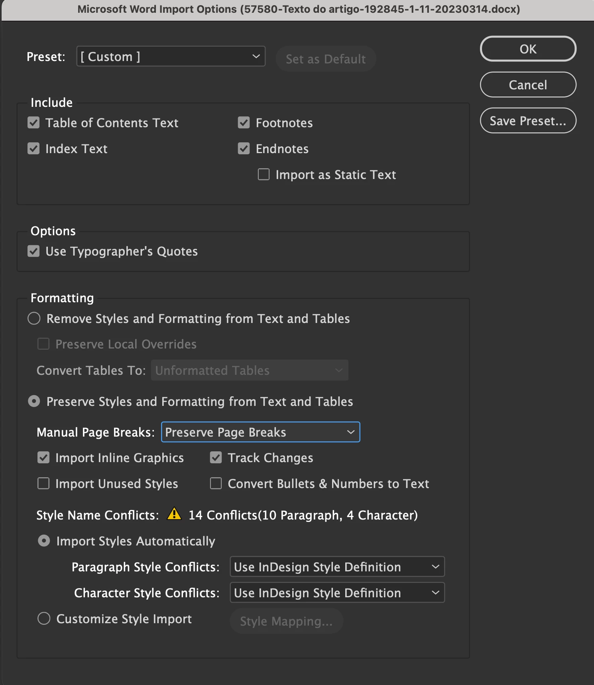The height and width of the screenshot is (685, 594).
Task: Uncheck Table of Contents Text
Action: [x=33, y=122]
